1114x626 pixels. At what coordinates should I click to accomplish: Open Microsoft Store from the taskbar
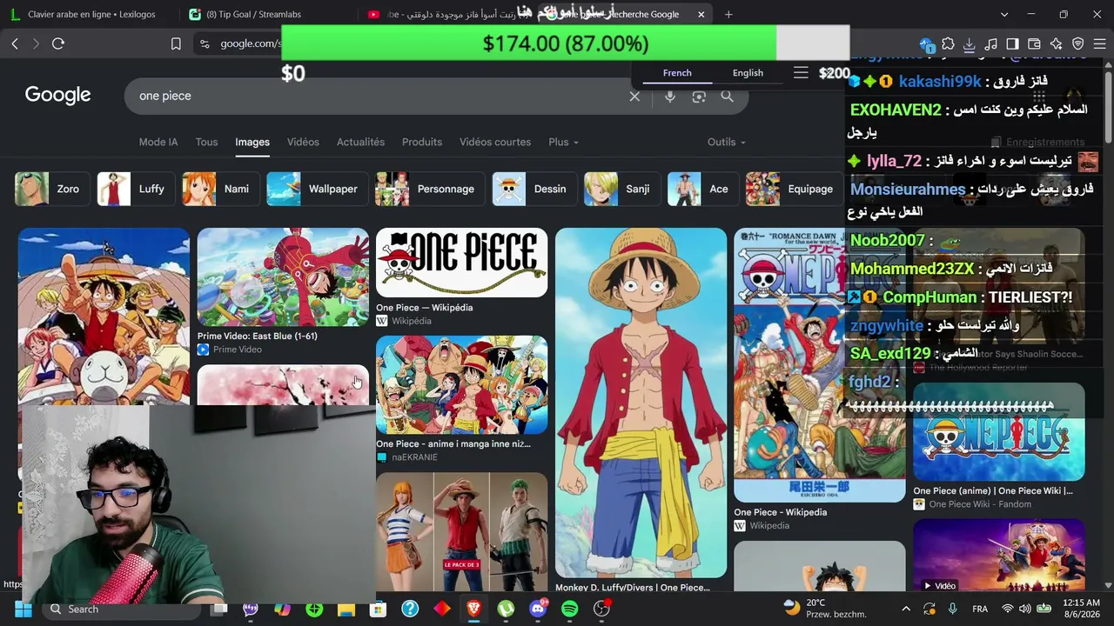[x=378, y=609]
